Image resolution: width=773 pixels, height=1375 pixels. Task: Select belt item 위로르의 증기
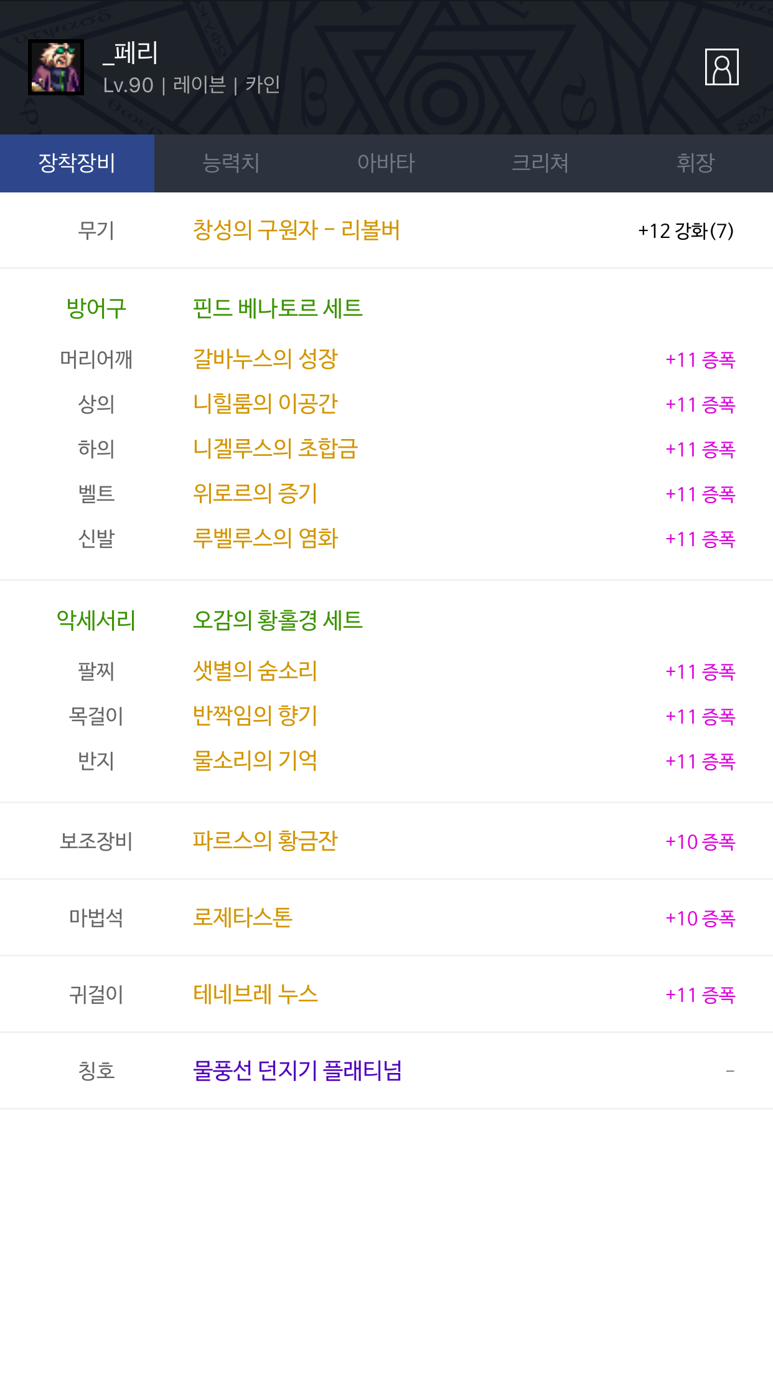[x=255, y=494]
